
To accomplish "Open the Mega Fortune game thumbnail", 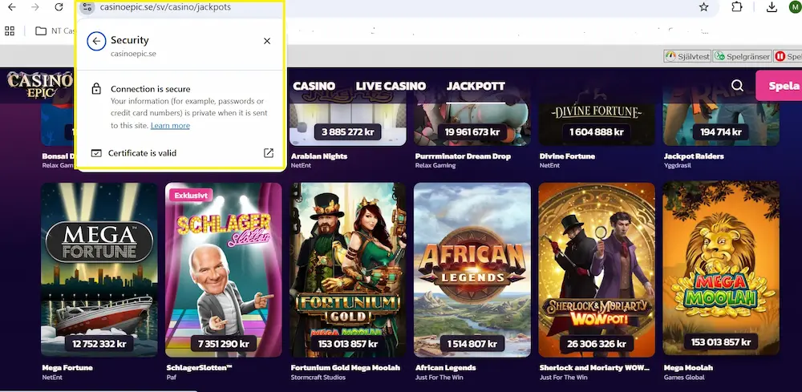I will tap(99, 269).
